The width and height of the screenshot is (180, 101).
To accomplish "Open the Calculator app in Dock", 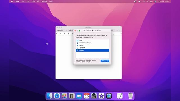I will [x=72, y=96].
